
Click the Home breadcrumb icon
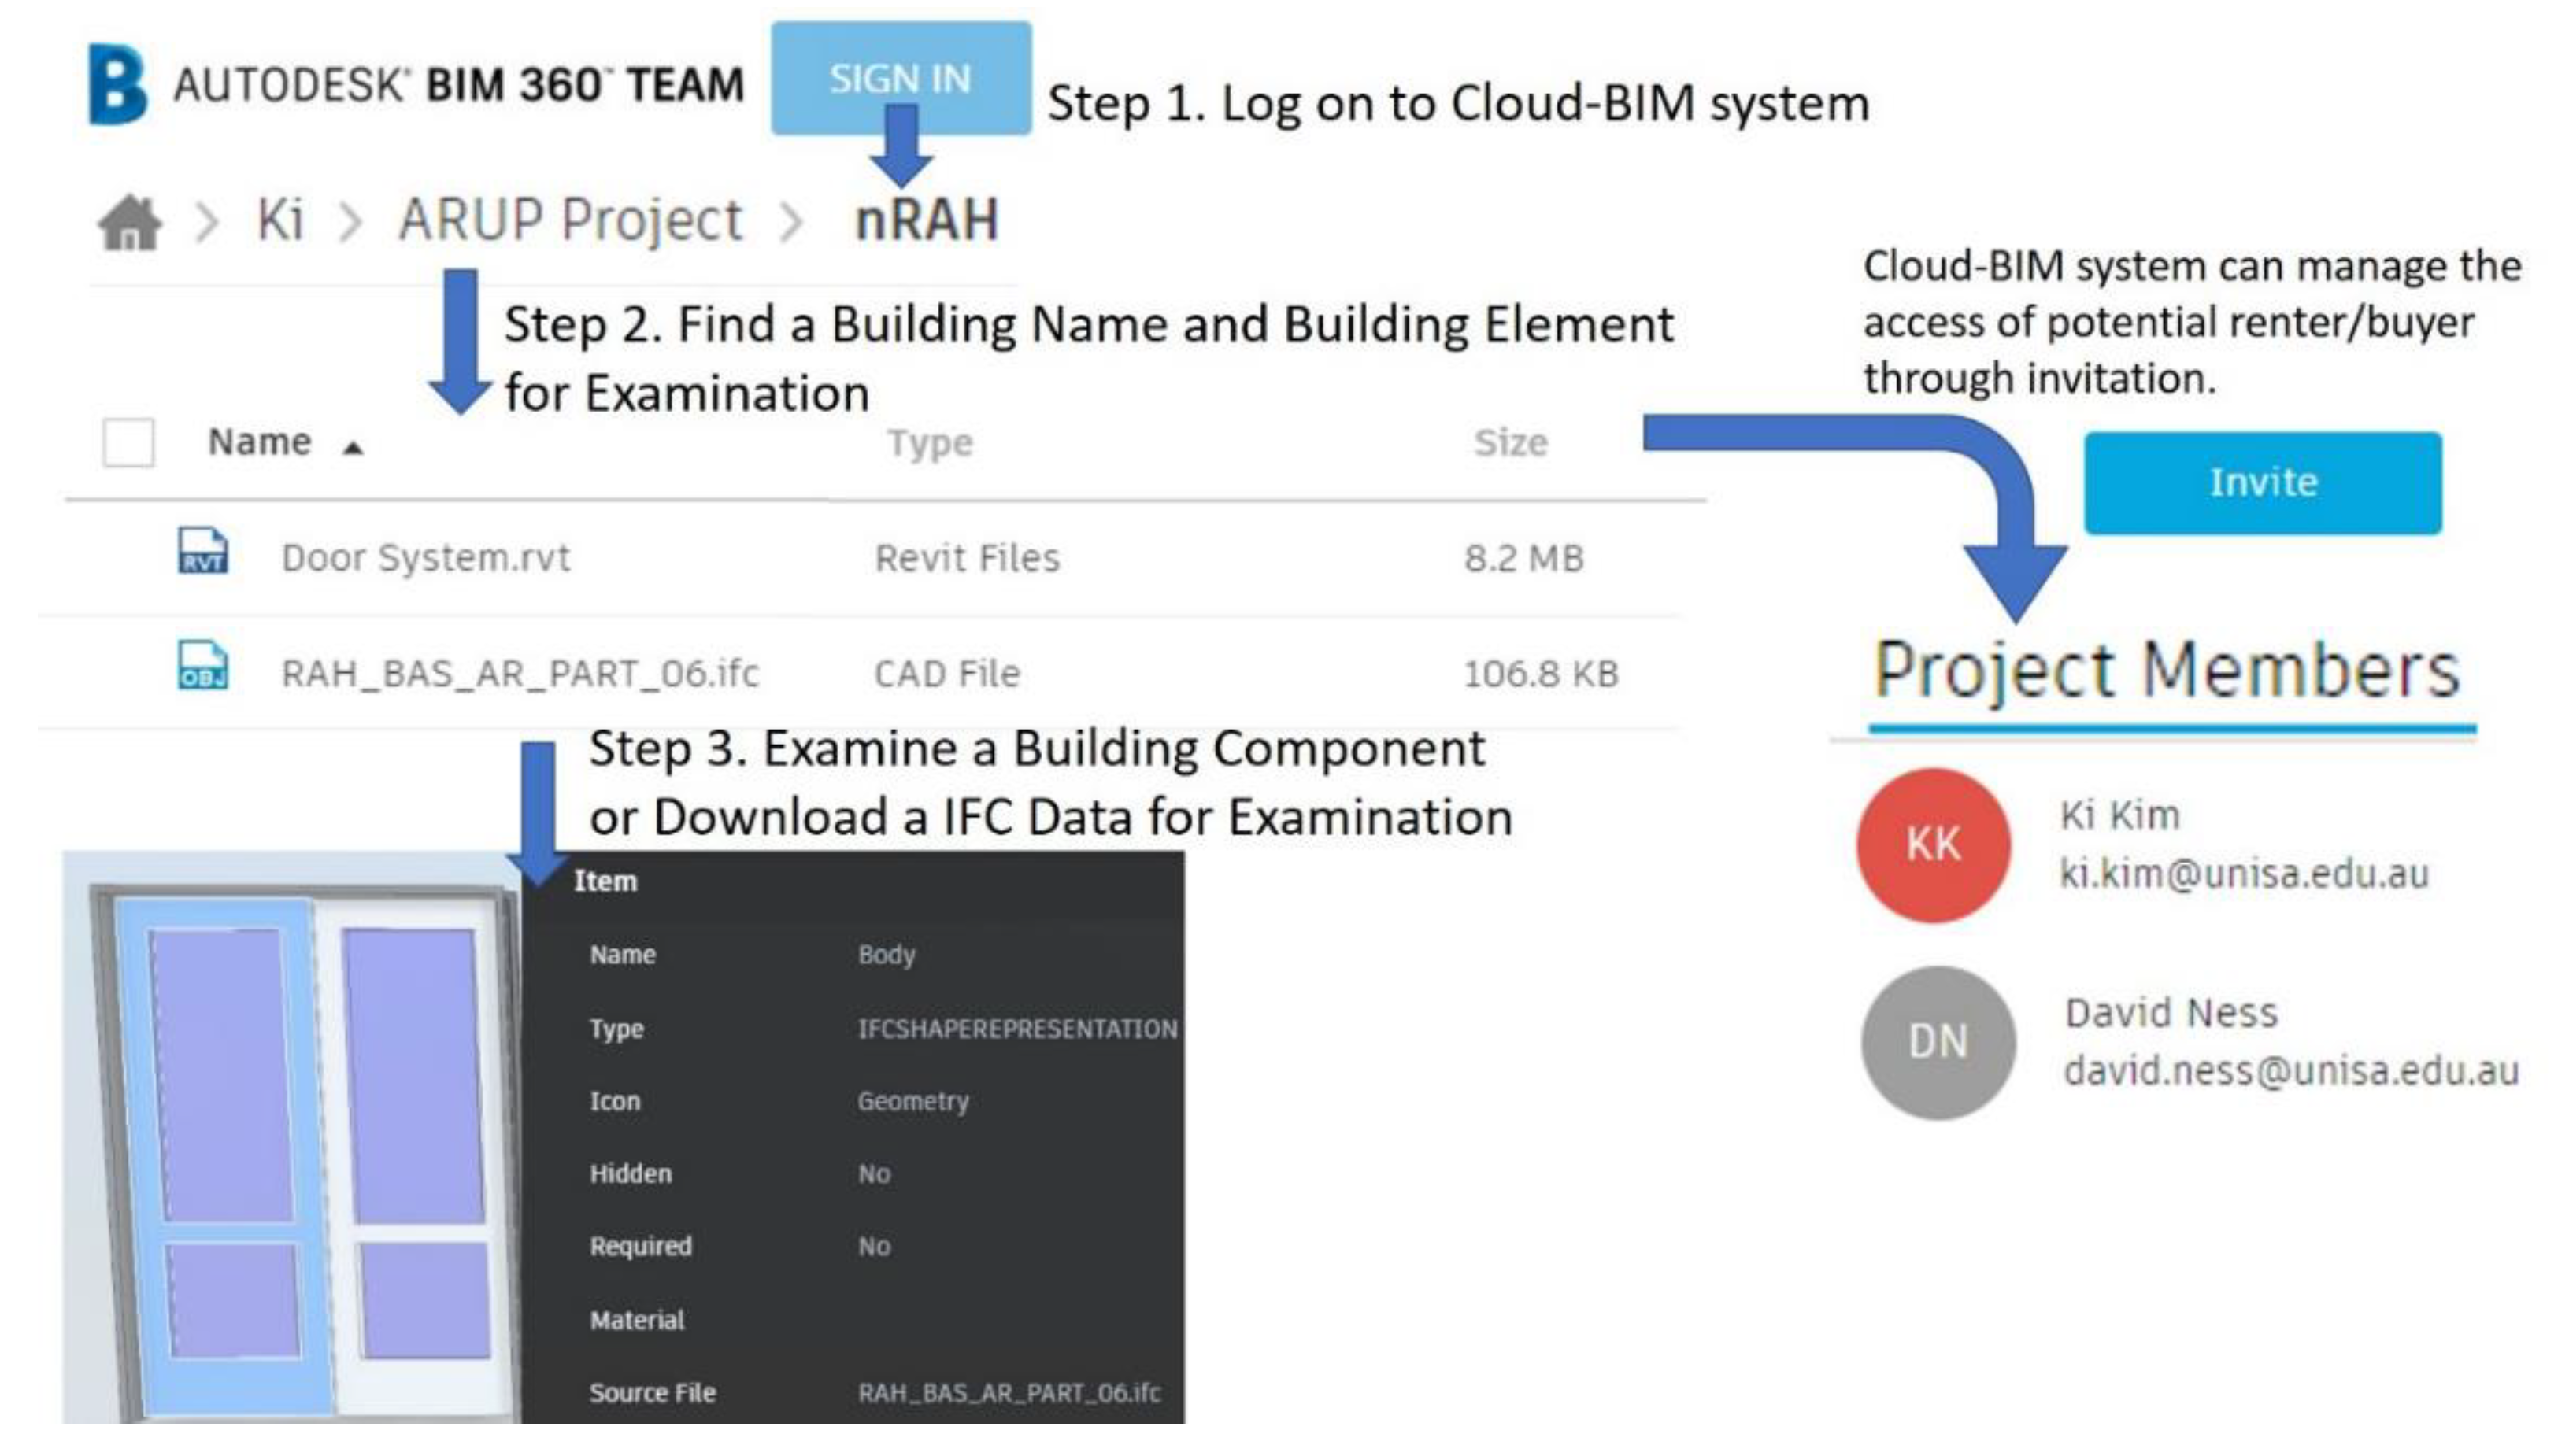point(129,222)
